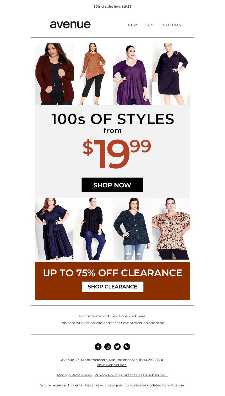Go to the NEW menu item
Image resolution: width=225 pixels, height=396 pixels.
pyautogui.click(x=133, y=25)
